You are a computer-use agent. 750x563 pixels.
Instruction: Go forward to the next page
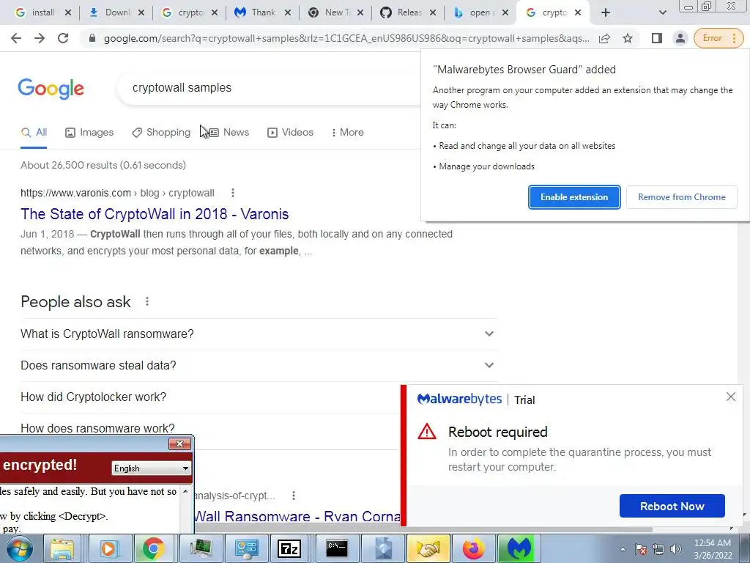coord(40,38)
